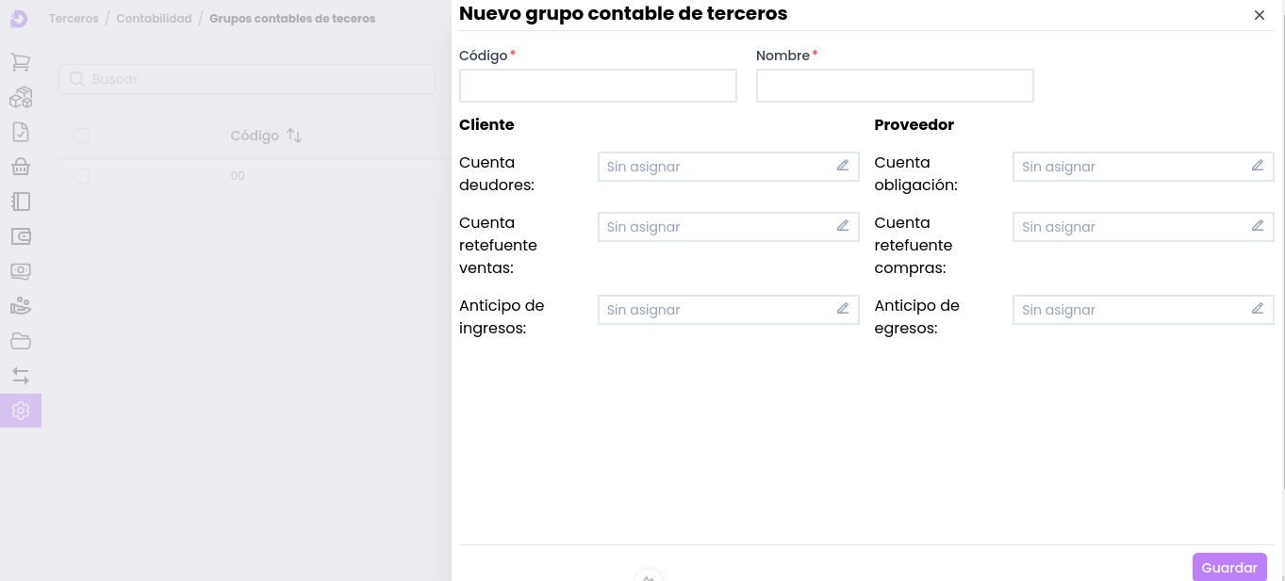Screen dimensions: 1285x581
Task: Click the transfer arrows sidebar icon
Action: pos(21,376)
